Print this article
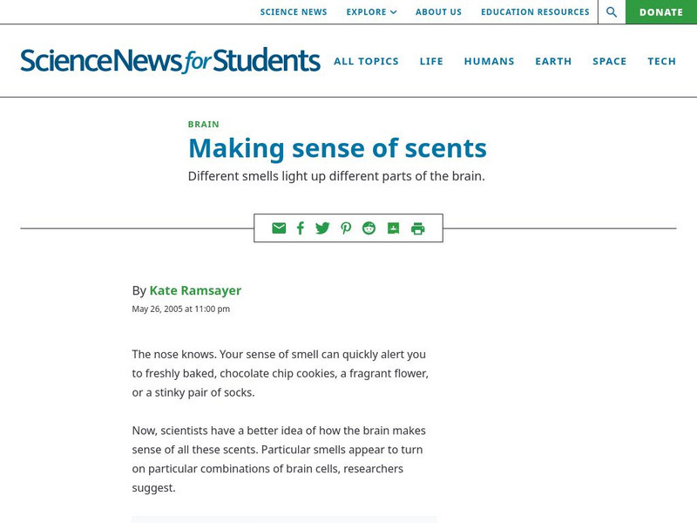Screen dimensions: 697x523 [x=418, y=228]
